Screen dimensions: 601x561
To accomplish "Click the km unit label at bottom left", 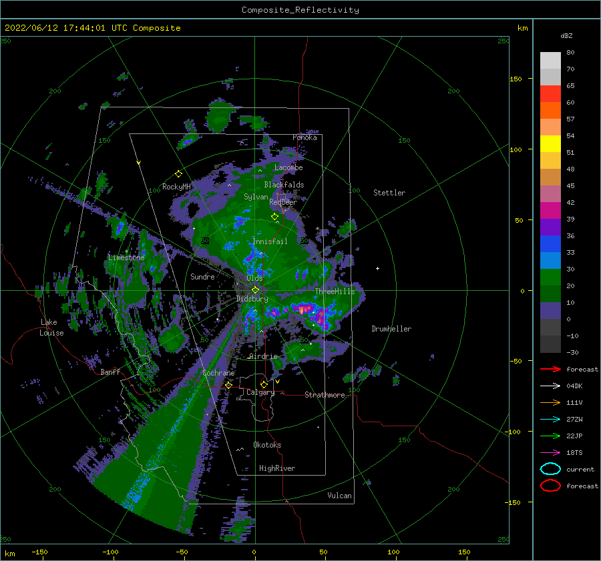I will point(9,554).
